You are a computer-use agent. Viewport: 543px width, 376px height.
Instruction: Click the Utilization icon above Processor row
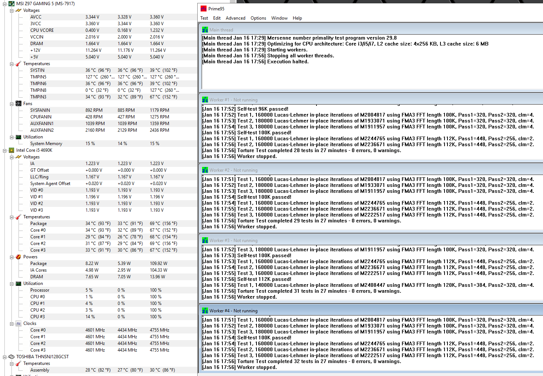point(19,283)
